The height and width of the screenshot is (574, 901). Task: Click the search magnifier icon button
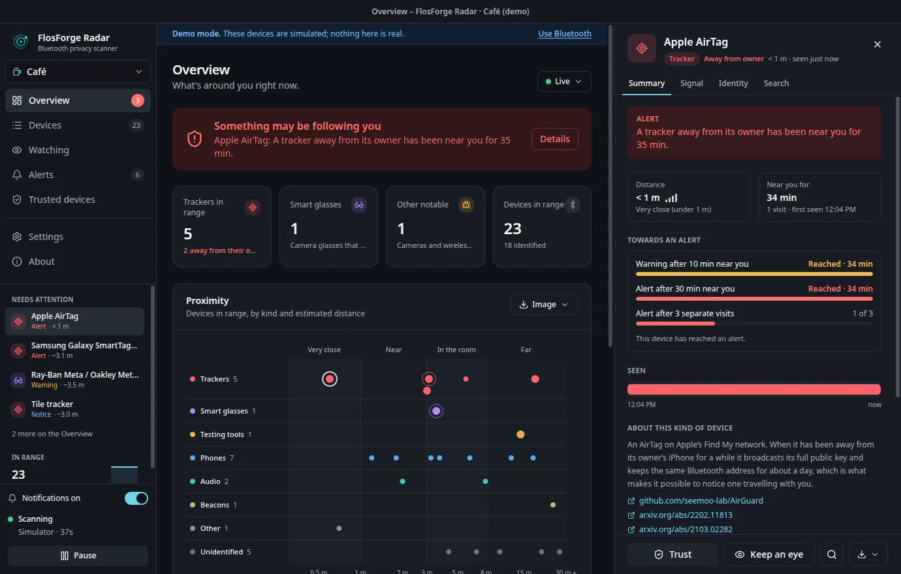(831, 554)
